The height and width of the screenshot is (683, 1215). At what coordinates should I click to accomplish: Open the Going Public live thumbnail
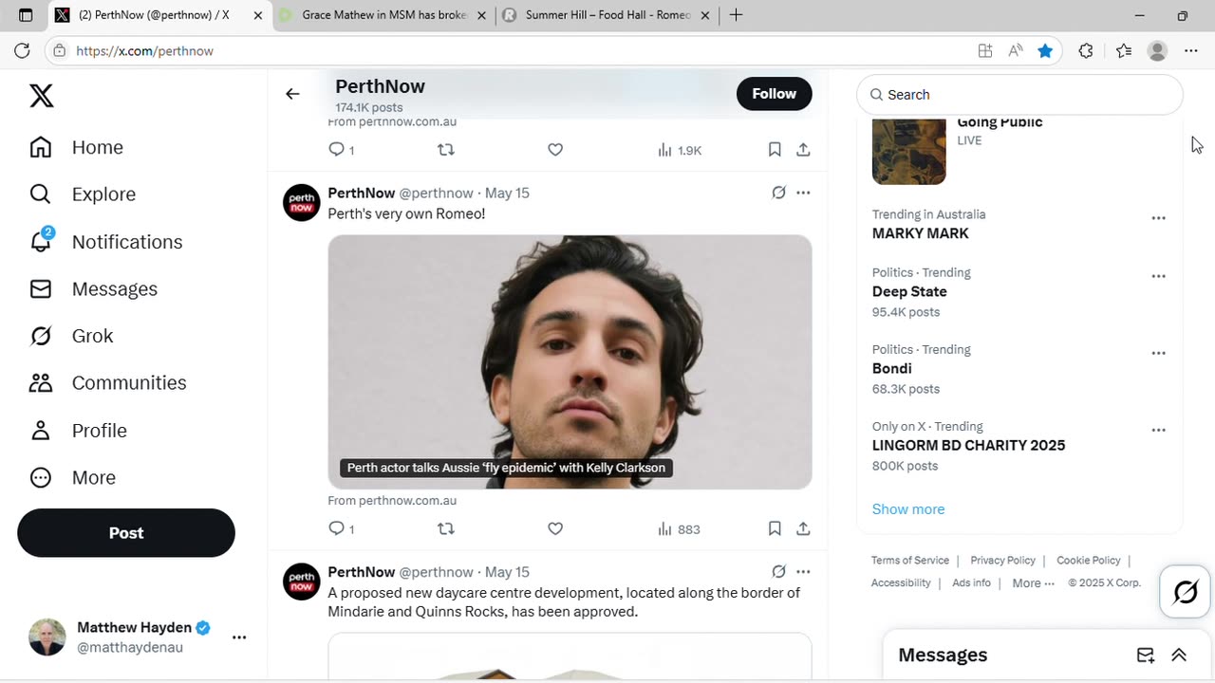coord(909,150)
